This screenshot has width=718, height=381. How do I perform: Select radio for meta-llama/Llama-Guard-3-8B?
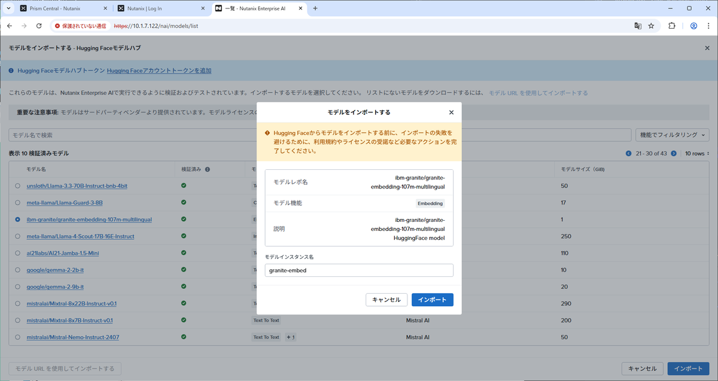18,203
